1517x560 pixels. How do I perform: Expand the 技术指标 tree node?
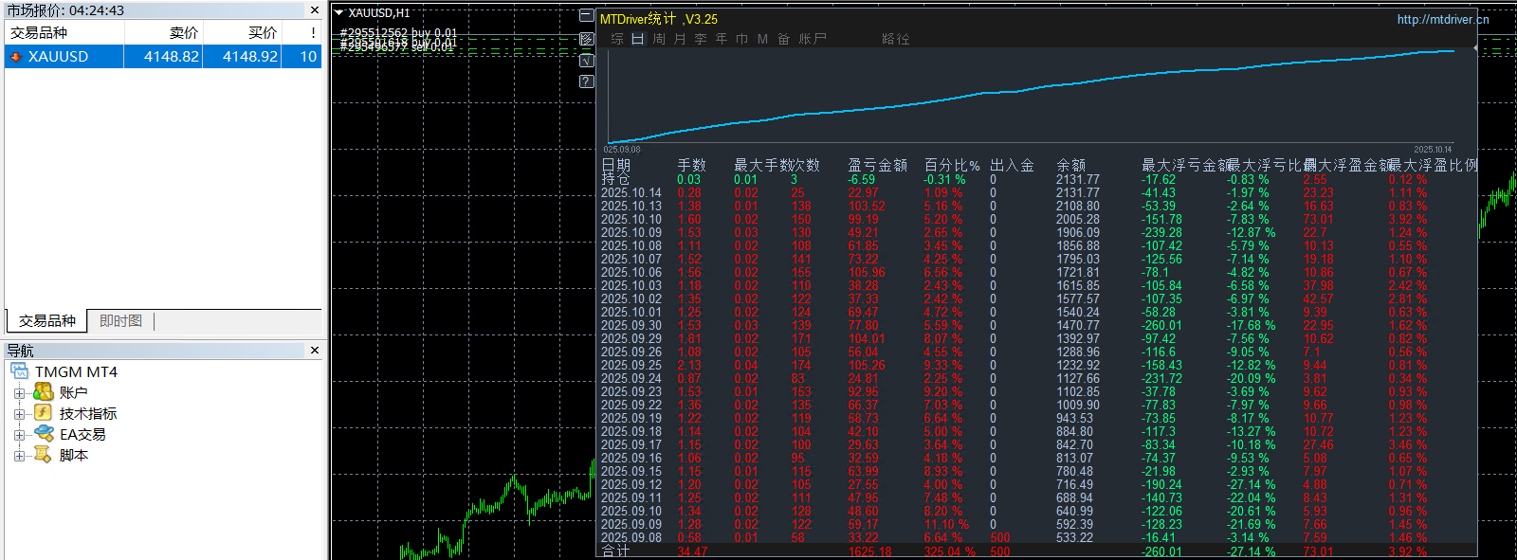coord(19,414)
